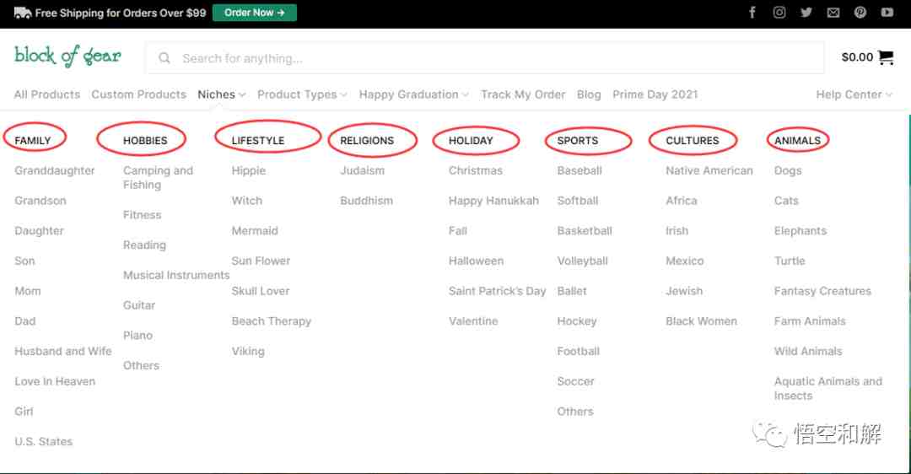Select the RELIGIONS category heading
This screenshot has width=911, height=474.
367,141
